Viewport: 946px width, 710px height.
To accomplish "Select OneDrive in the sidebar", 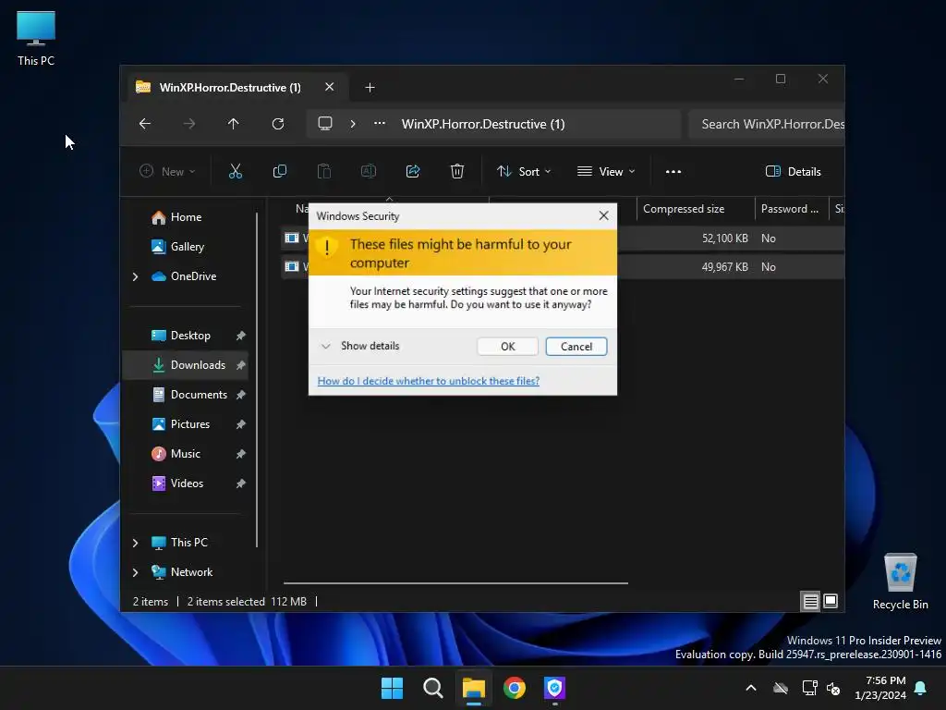I will [193, 276].
